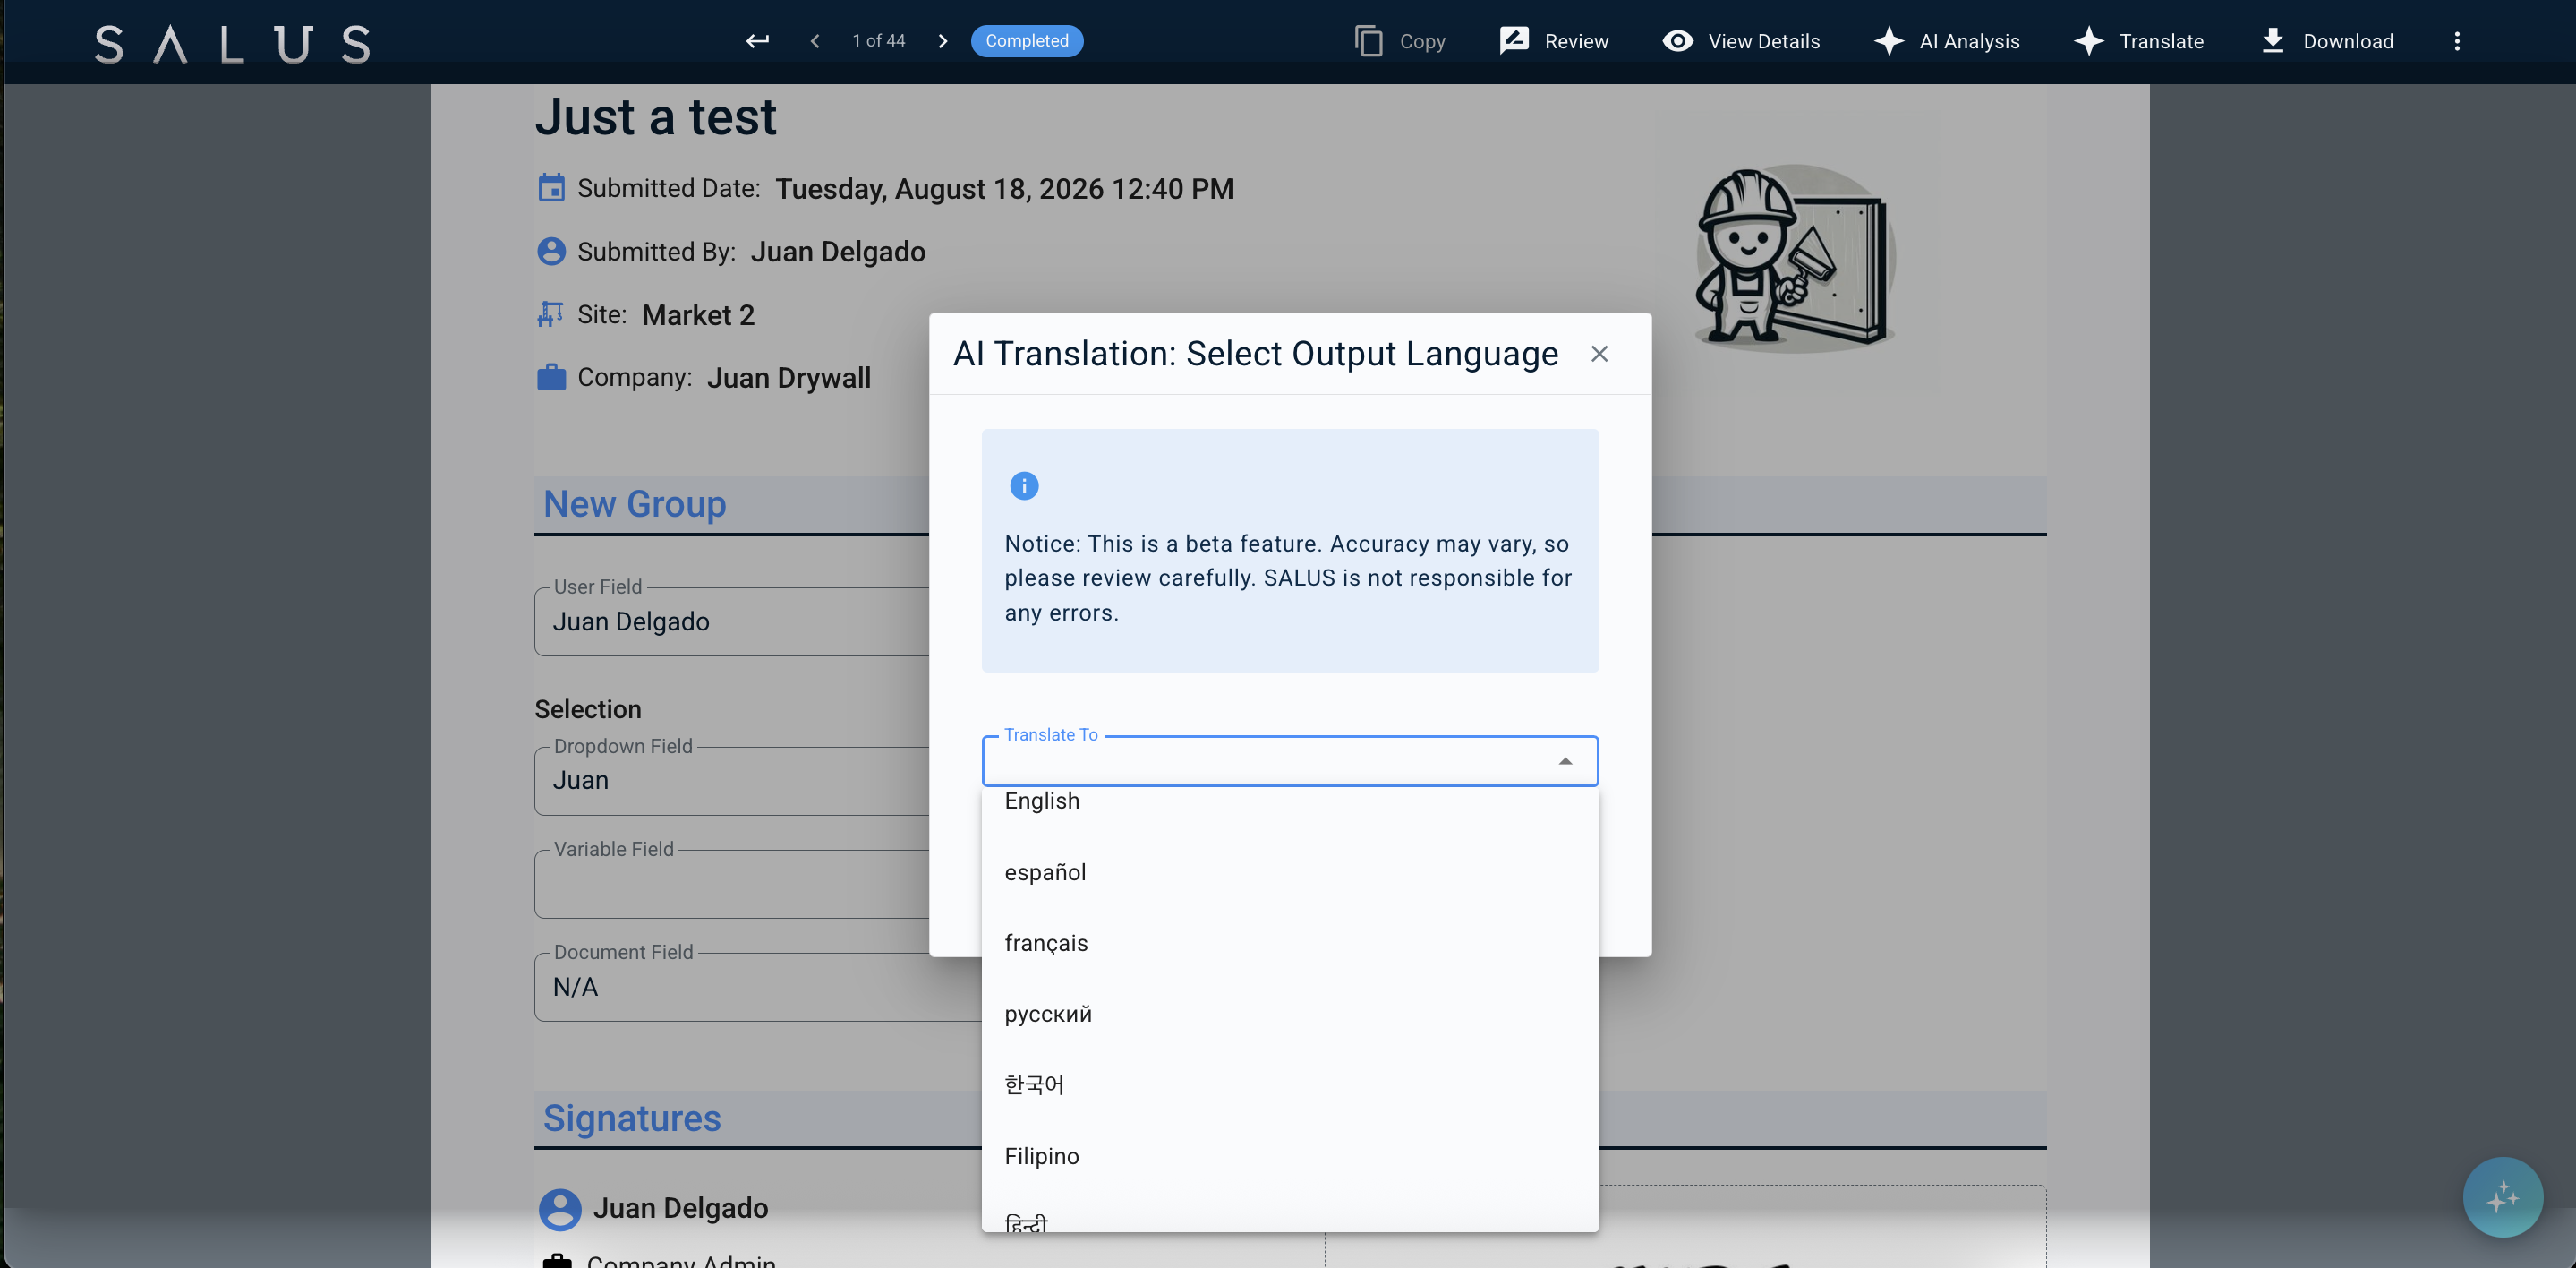Click the crane icon beside Site
This screenshot has height=1268, width=2576.
tap(550, 314)
